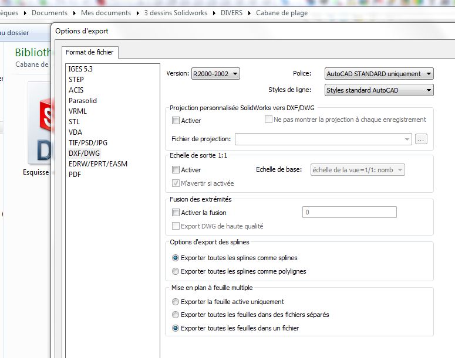Select export splines comme polylignes
This screenshot has height=358, width=455.
coord(176,271)
